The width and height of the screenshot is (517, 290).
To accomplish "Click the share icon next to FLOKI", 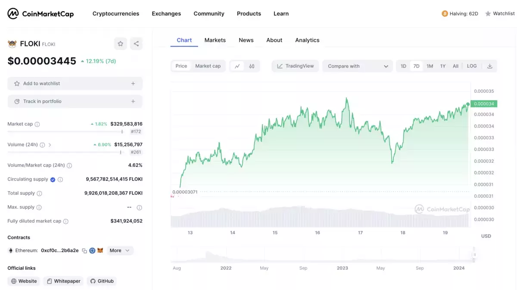I will 136,43.
